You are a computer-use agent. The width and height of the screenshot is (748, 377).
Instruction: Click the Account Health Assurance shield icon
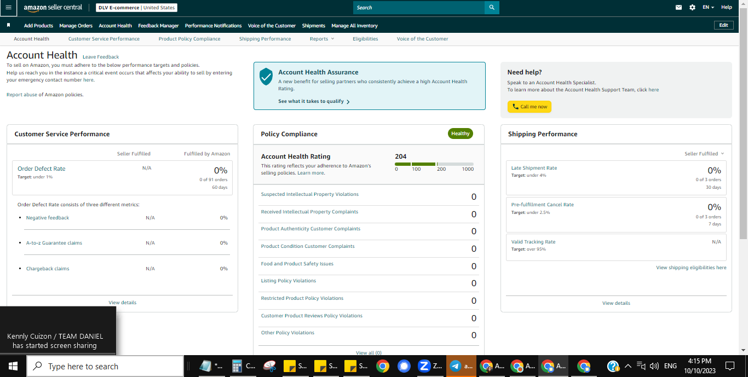[266, 77]
